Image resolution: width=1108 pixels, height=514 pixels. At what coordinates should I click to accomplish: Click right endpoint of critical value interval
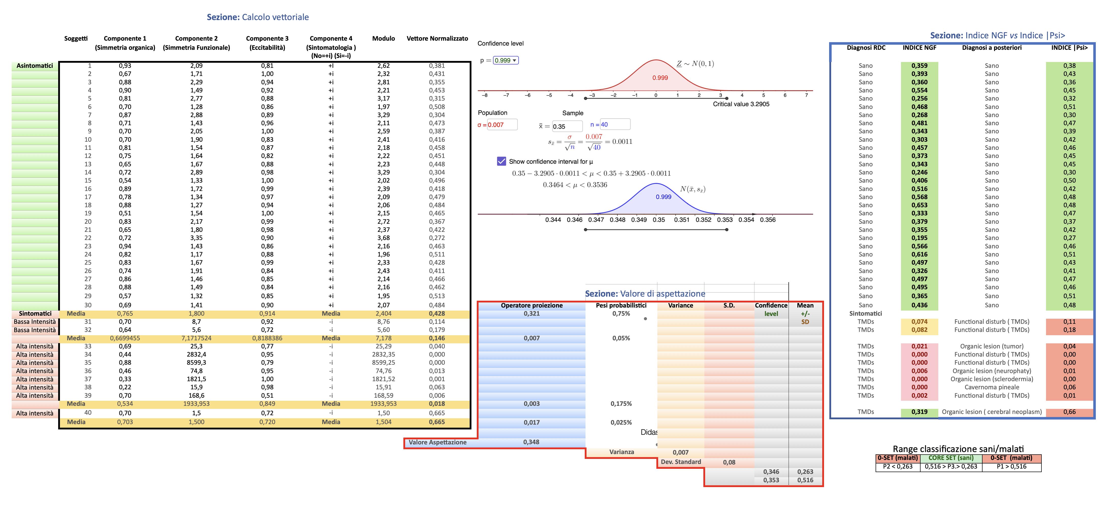pyautogui.click(x=726, y=99)
